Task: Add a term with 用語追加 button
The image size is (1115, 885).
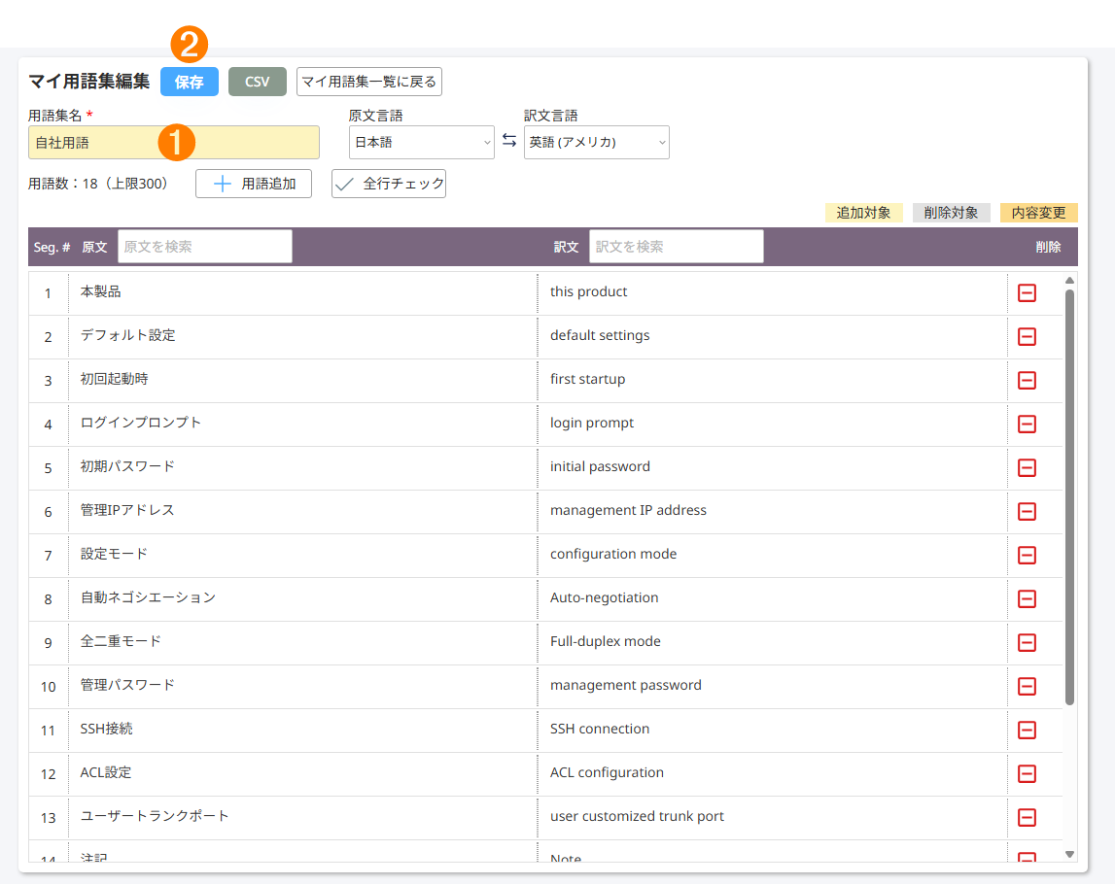Action: click(x=254, y=184)
